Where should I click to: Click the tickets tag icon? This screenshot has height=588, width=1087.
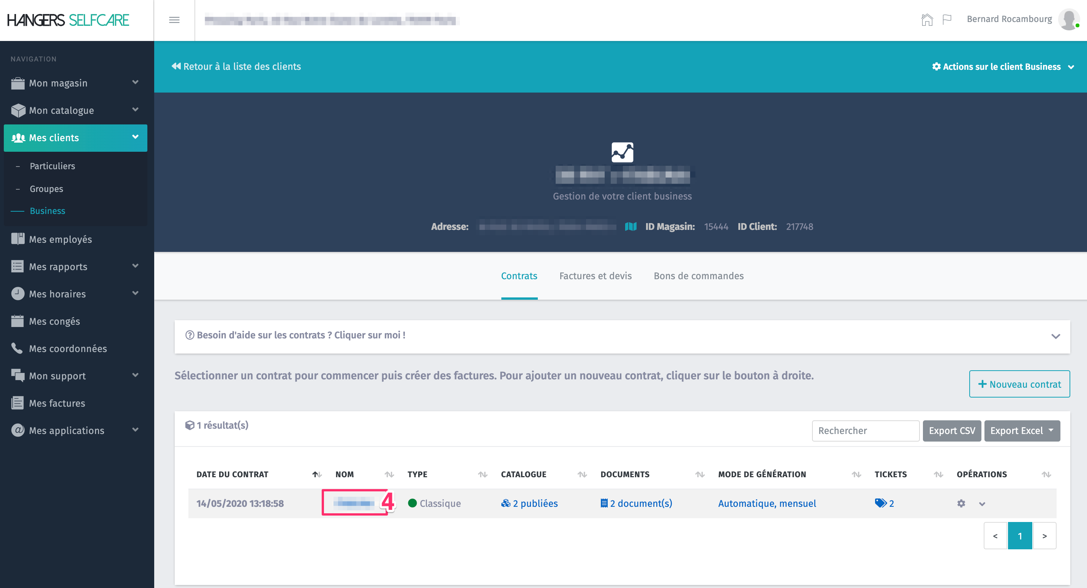pos(880,503)
